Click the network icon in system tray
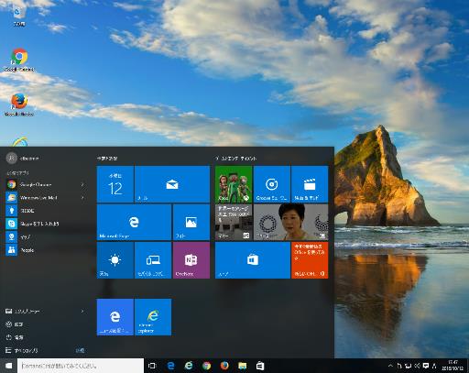This screenshot has height=373, width=469. coord(408,366)
